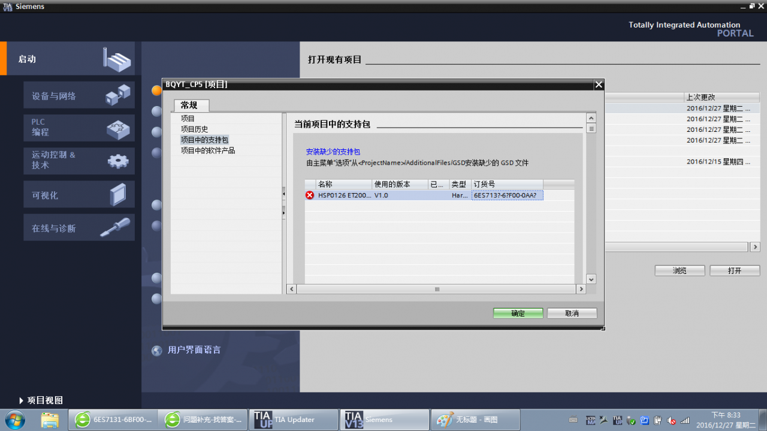Image resolution: width=767 pixels, height=431 pixels.
Task: Click the power plug tray icon
Action: click(658, 420)
